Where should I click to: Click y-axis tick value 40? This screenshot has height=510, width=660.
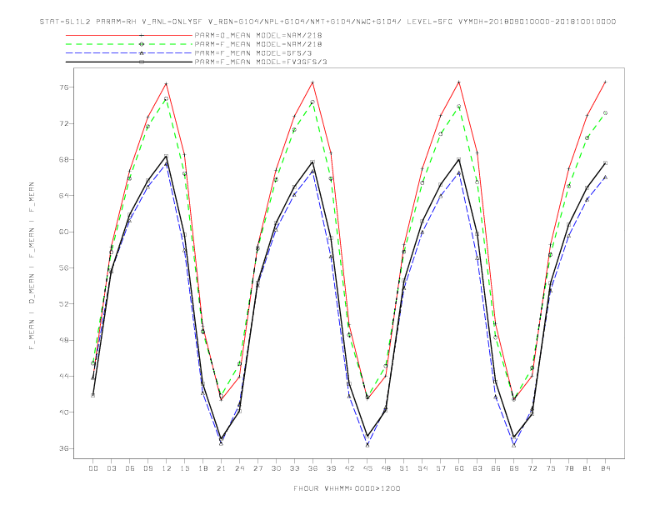64,412
